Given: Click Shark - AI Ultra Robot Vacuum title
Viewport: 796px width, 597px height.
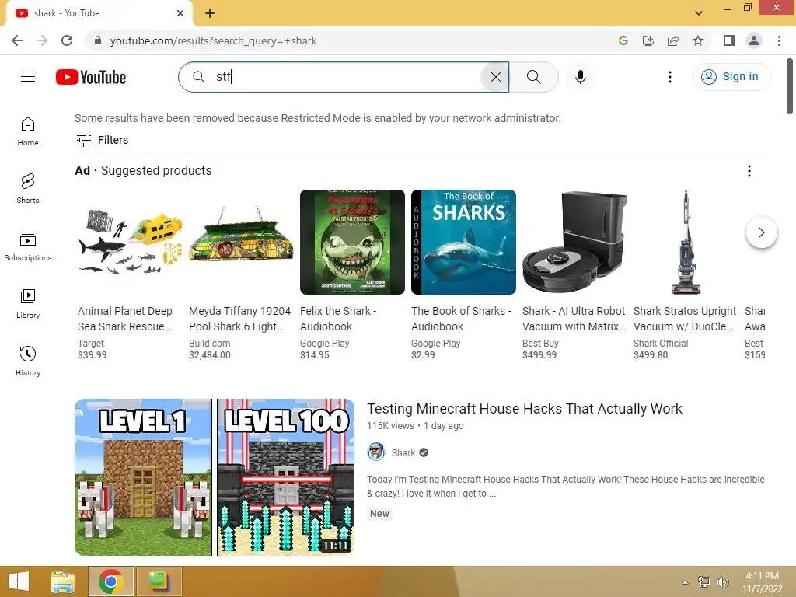Looking at the screenshot, I should click(574, 319).
